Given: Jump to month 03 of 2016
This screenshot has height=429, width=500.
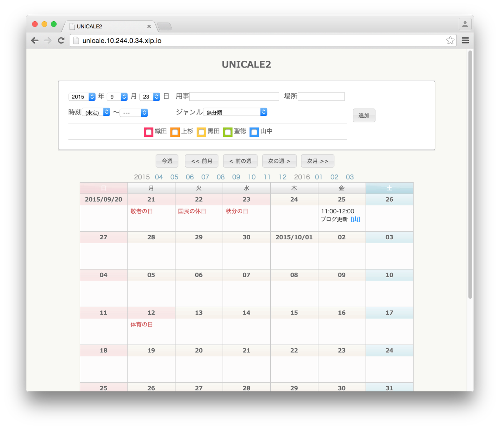Looking at the screenshot, I should click(350, 177).
